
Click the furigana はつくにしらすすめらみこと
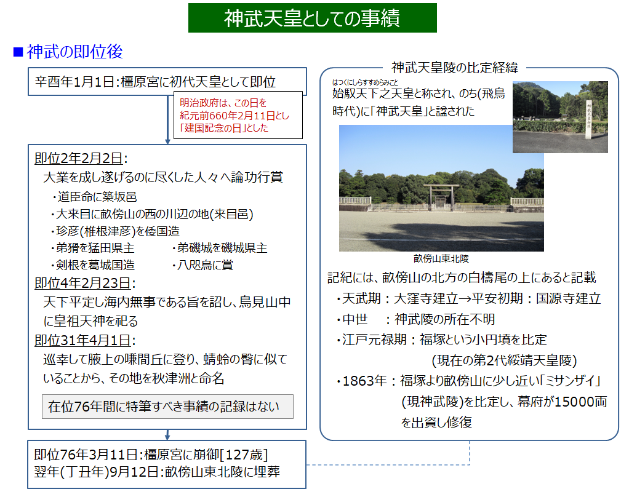point(365,82)
